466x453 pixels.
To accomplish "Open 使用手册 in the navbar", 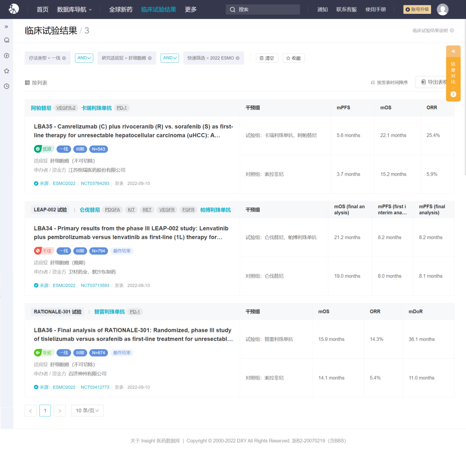I will pyautogui.click(x=376, y=10).
